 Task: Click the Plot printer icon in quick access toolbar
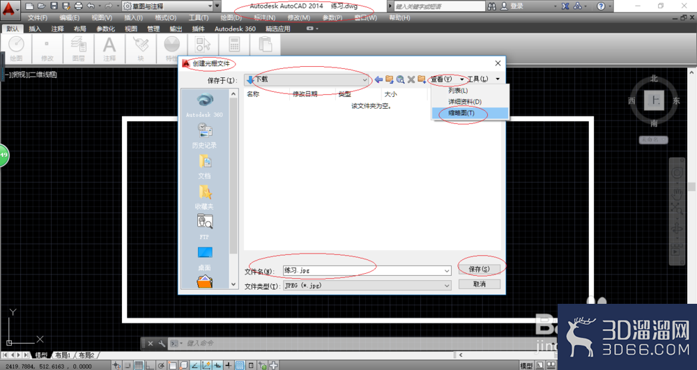coord(79,6)
